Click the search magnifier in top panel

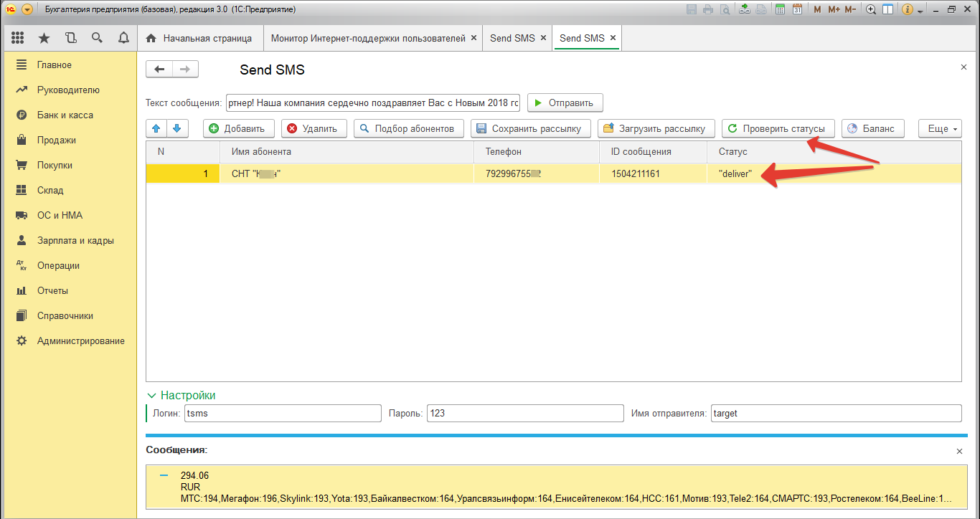pos(97,38)
